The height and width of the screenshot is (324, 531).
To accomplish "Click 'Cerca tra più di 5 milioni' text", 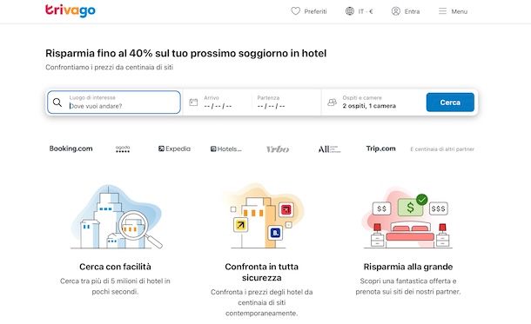I will click(x=115, y=286).
